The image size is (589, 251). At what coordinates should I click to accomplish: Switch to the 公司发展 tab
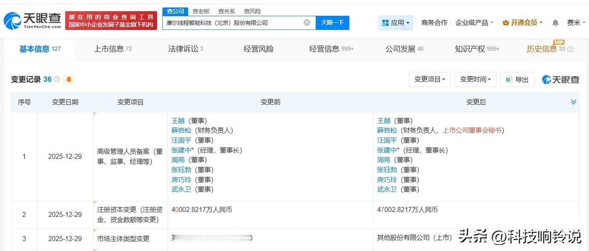pyautogui.click(x=404, y=49)
